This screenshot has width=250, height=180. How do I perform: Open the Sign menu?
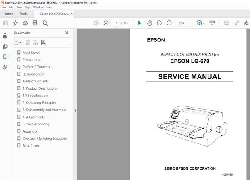point(27,7)
